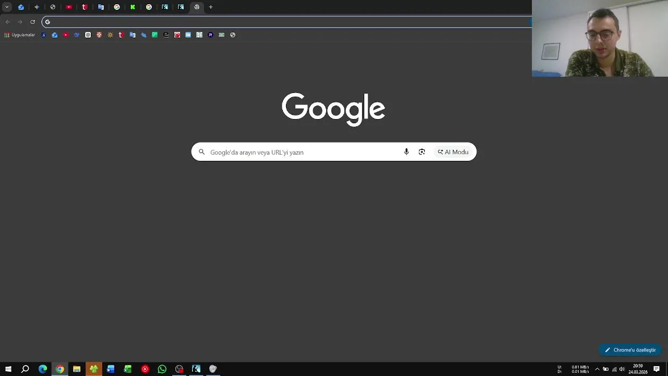The width and height of the screenshot is (668, 376).
Task: Open a new tab with plus button
Action: [x=211, y=7]
